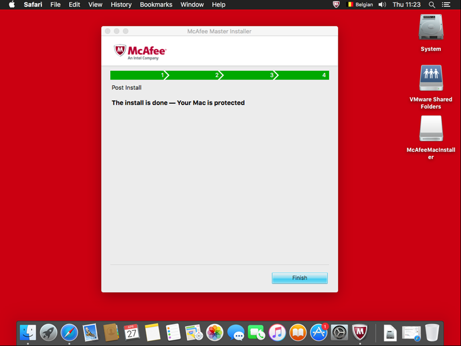Minimize the McAfee Master Installer window

(x=116, y=31)
